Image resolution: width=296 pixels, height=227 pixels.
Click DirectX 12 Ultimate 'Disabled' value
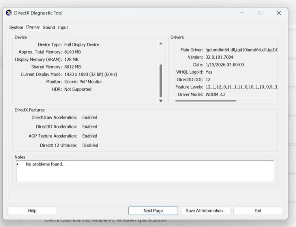[x=90, y=145]
